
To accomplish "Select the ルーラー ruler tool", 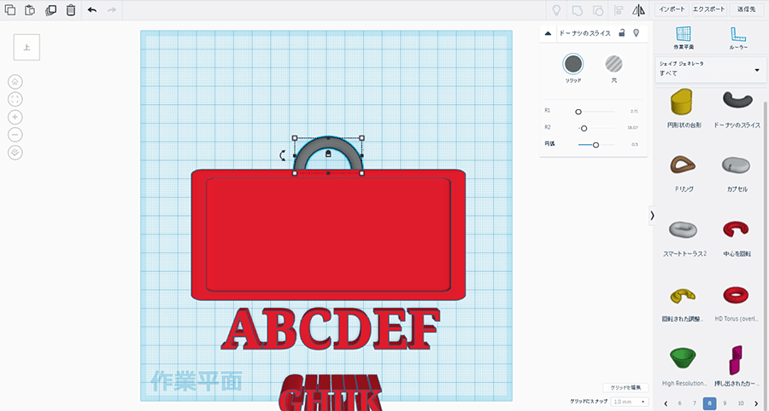I will [x=738, y=38].
